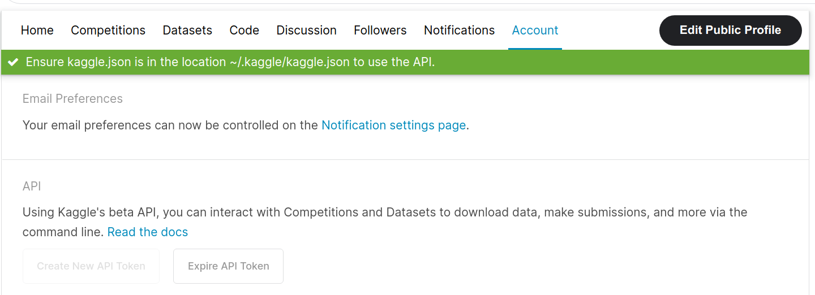The height and width of the screenshot is (295, 815).
Task: Open the Notification settings page link
Action: pos(393,125)
